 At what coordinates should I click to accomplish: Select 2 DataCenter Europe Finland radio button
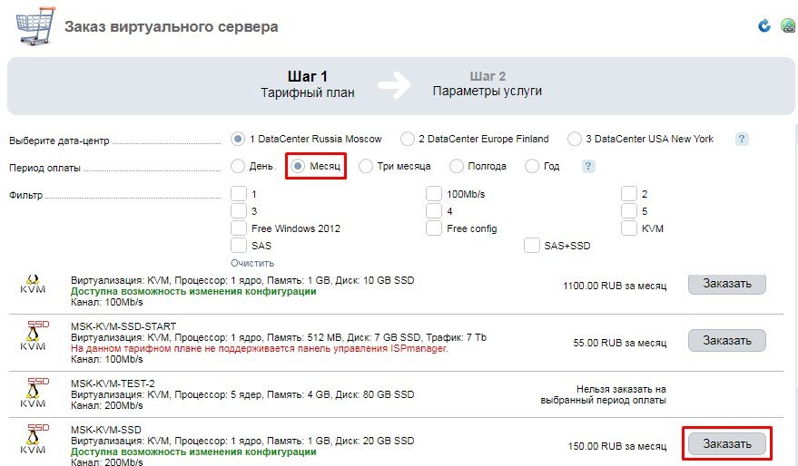[408, 140]
